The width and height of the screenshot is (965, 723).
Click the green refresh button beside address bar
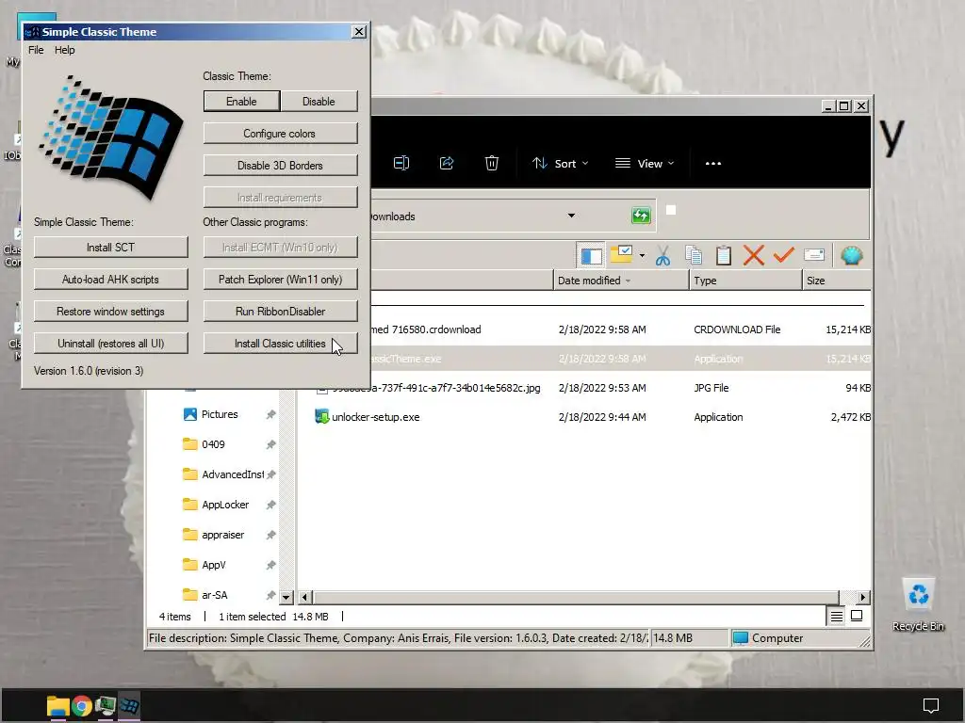click(x=641, y=216)
